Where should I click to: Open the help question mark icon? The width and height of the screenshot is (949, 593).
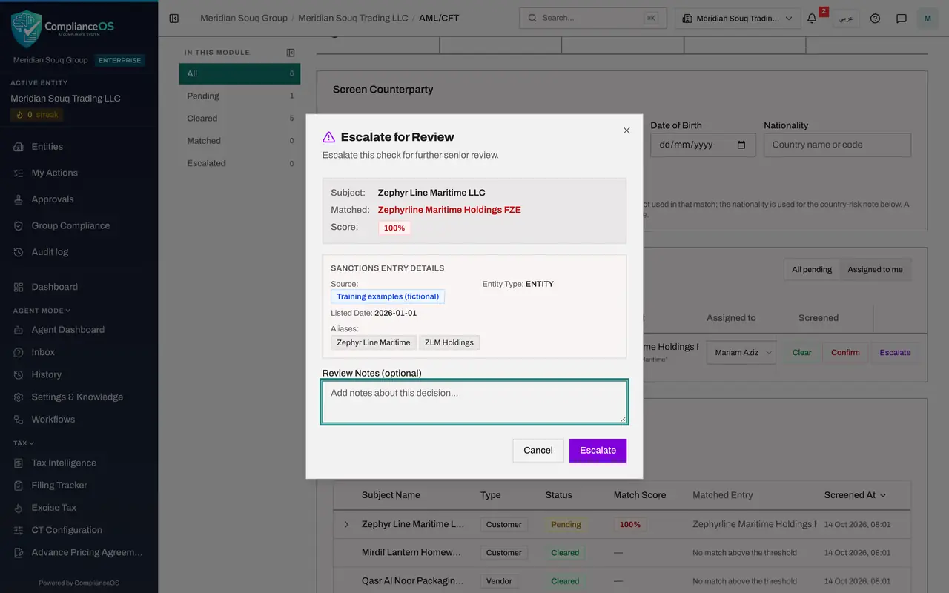[875, 19]
